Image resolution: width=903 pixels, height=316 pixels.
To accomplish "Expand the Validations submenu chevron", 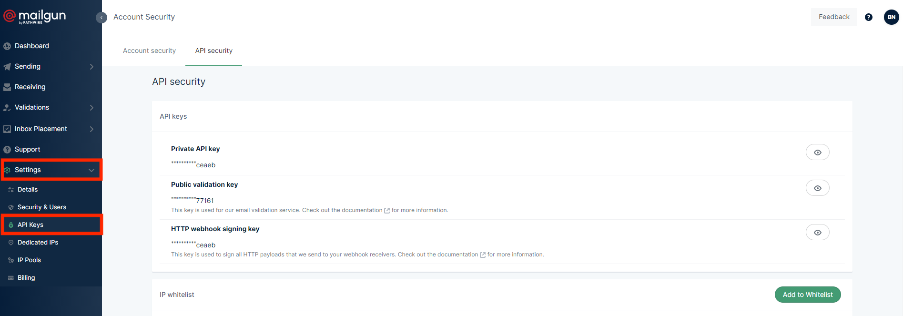I will coord(91,108).
